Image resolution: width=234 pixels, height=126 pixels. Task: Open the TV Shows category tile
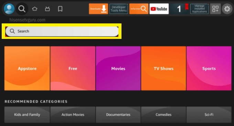(163, 69)
